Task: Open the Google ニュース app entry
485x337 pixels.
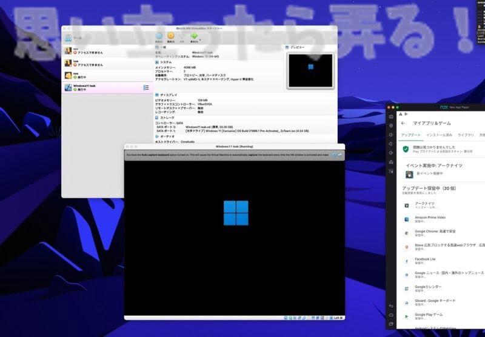Action: [441, 275]
